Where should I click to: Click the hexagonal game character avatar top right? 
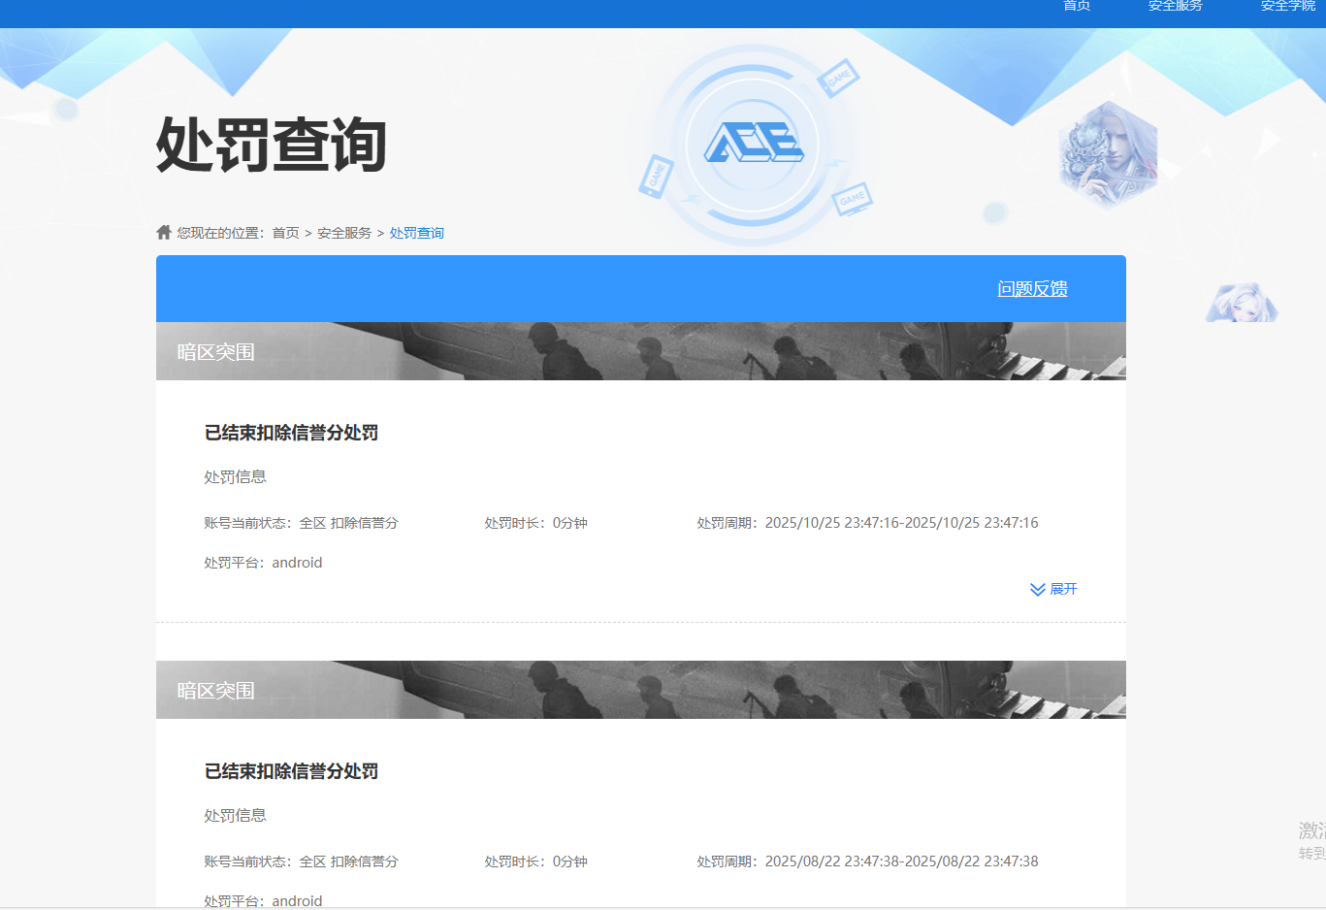point(1109,152)
